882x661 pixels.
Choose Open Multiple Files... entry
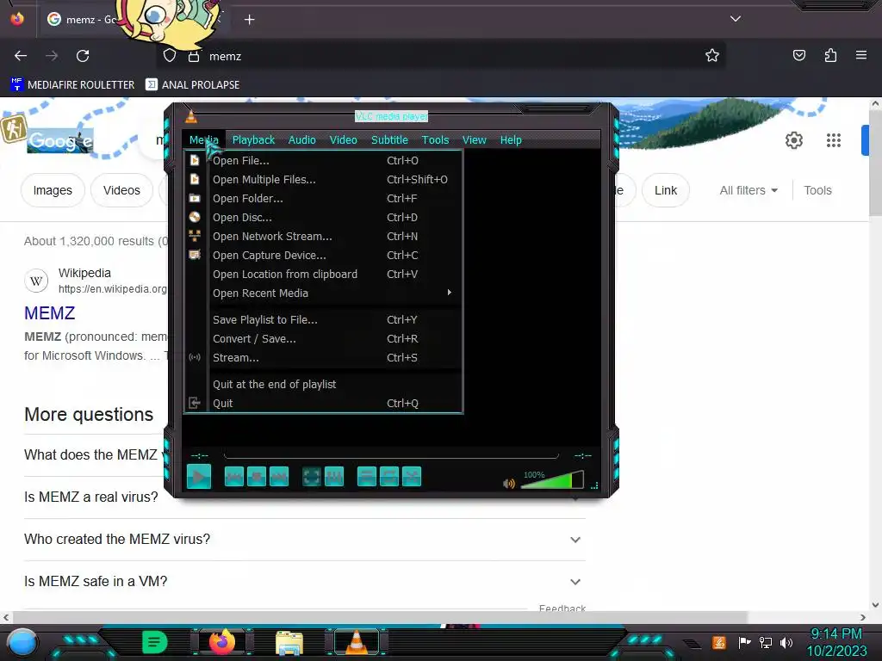pos(324,179)
